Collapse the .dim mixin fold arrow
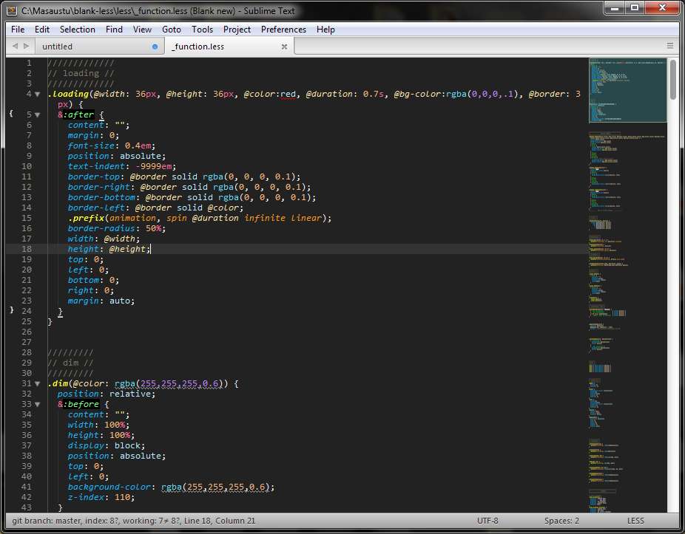Image resolution: width=685 pixels, height=534 pixels. [38, 383]
